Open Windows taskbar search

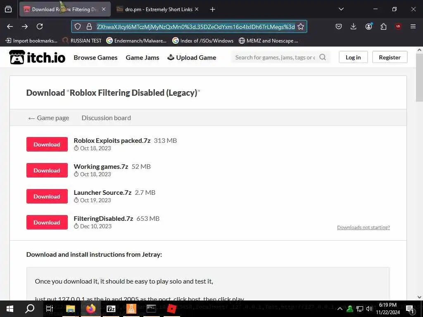pos(30,309)
